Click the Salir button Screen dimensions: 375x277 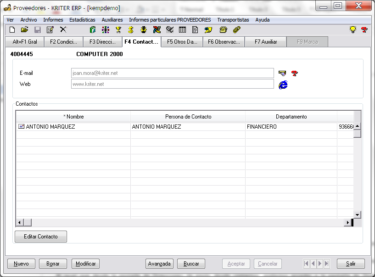point(351,264)
